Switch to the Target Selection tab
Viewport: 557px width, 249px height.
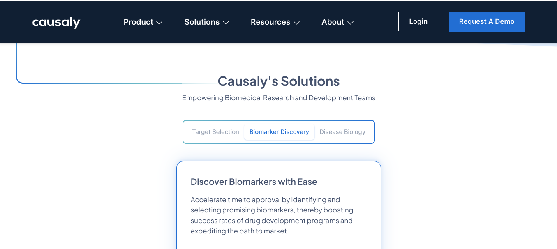click(215, 132)
